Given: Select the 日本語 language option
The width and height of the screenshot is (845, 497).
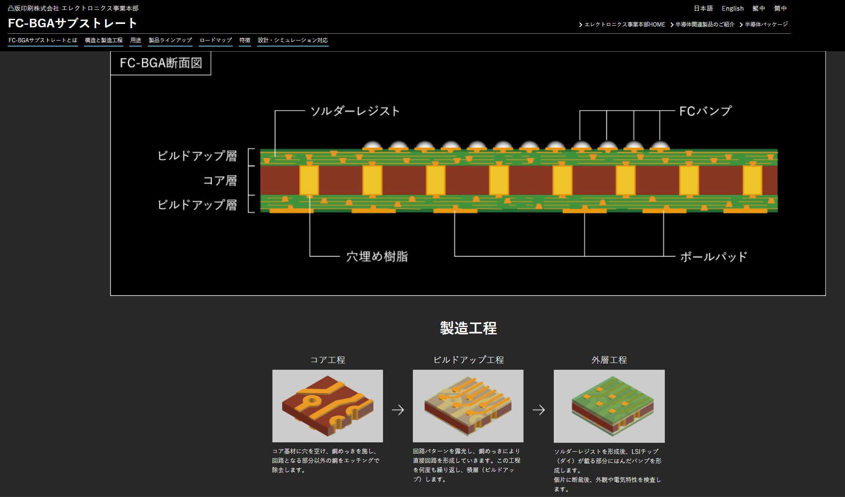Looking at the screenshot, I should click(703, 8).
